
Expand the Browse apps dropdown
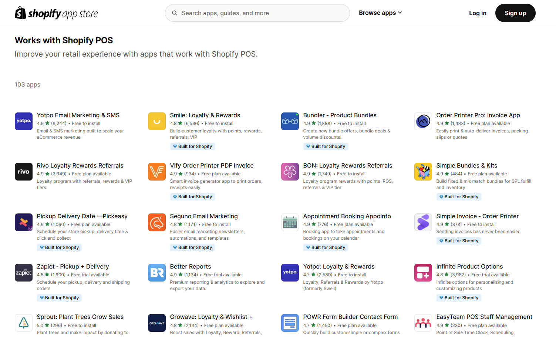[x=380, y=13]
